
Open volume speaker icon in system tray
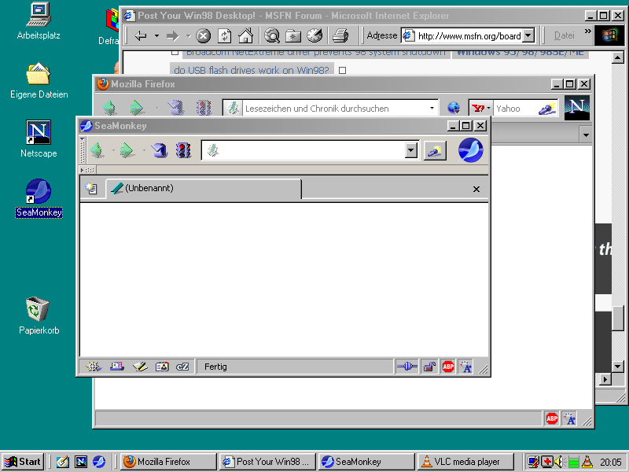[558, 462]
